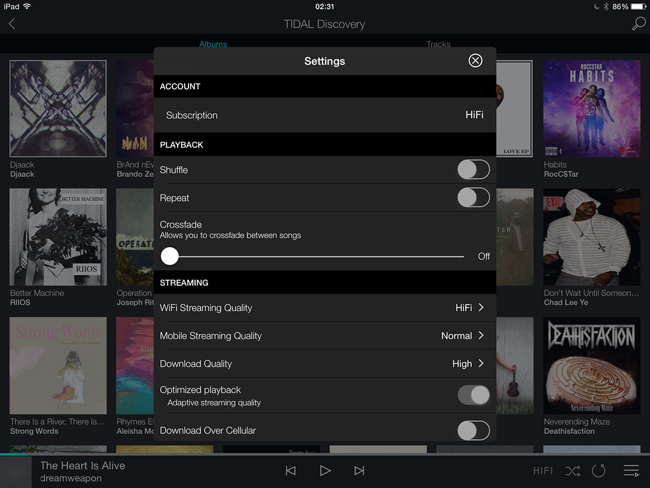The image size is (650, 488).
Task: Go back using the back arrow
Action: (12, 23)
